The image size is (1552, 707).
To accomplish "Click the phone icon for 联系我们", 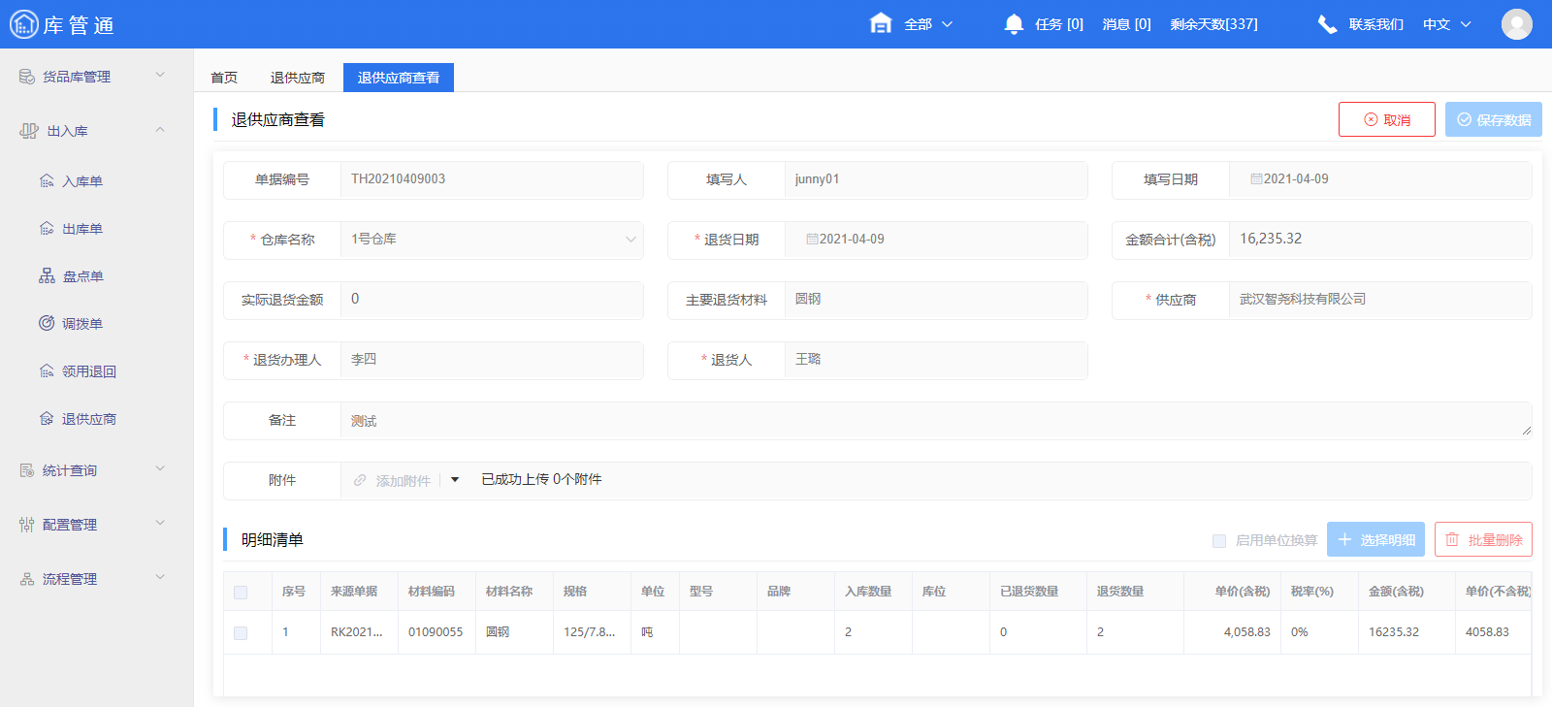I will [x=1327, y=24].
